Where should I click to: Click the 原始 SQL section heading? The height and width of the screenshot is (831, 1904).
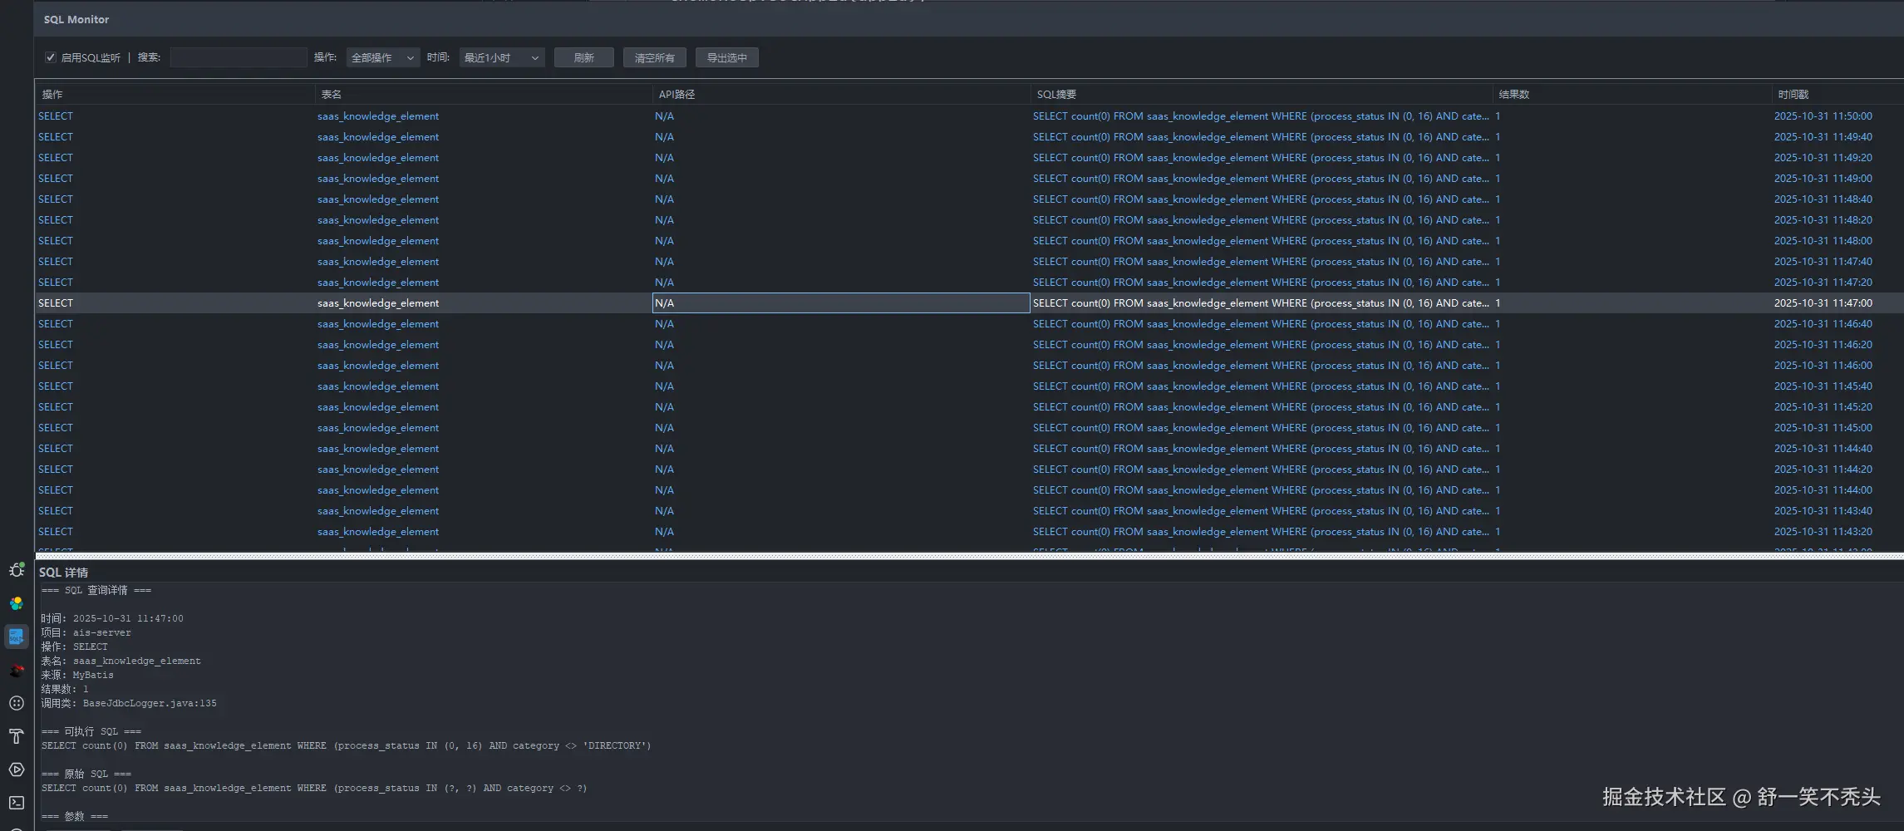click(86, 774)
